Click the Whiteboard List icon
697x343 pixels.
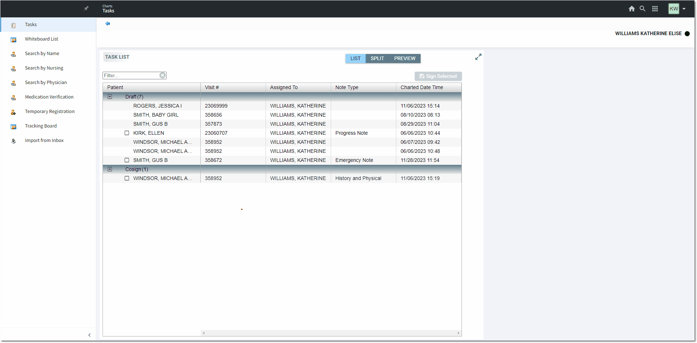pos(13,39)
